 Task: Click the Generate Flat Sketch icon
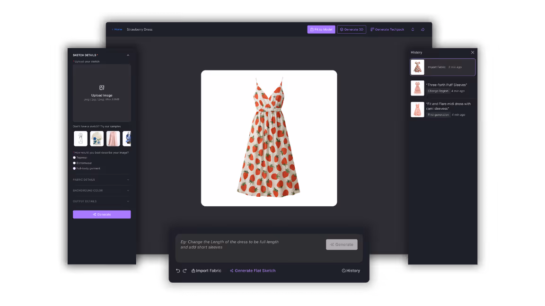tap(231, 270)
